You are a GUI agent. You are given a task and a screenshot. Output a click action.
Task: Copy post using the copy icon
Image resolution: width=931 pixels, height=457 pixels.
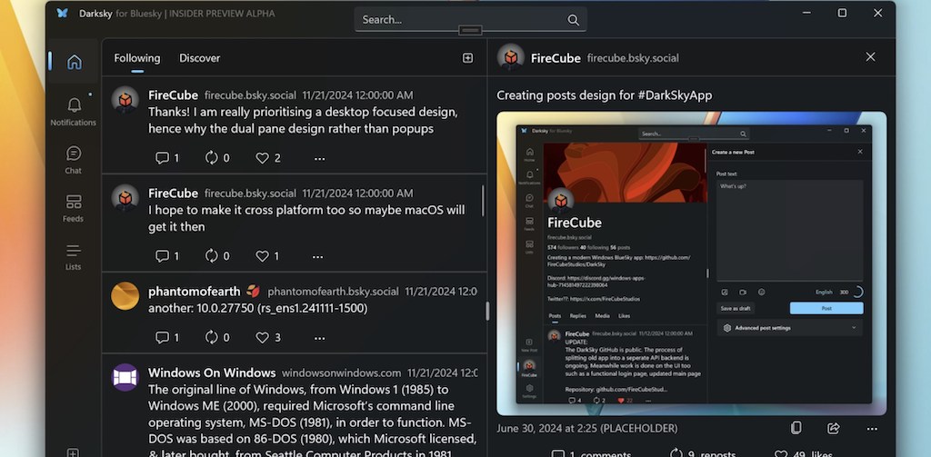pos(796,428)
